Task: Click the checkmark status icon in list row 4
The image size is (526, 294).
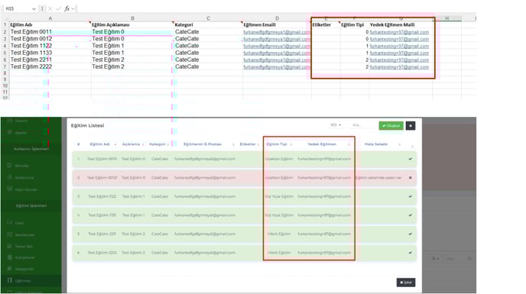Action: click(x=411, y=215)
